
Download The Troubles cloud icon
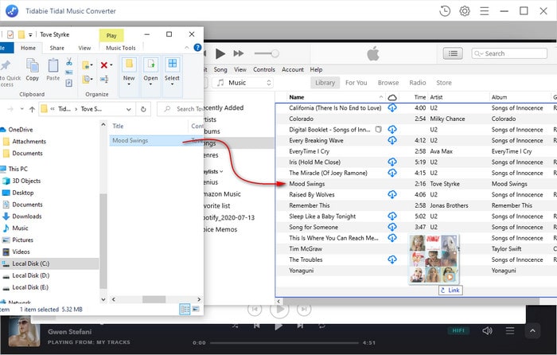click(392, 259)
